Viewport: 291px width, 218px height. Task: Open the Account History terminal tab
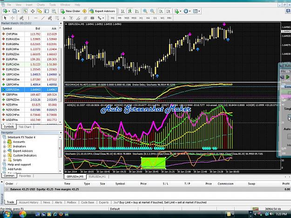pos(28,203)
